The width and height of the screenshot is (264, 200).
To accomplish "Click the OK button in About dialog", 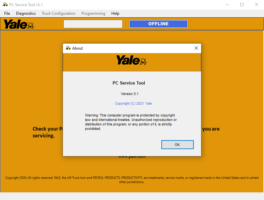I will 177,145.
